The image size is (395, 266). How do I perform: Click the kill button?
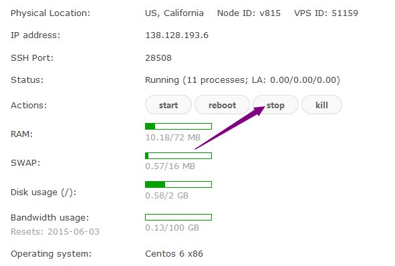321,105
